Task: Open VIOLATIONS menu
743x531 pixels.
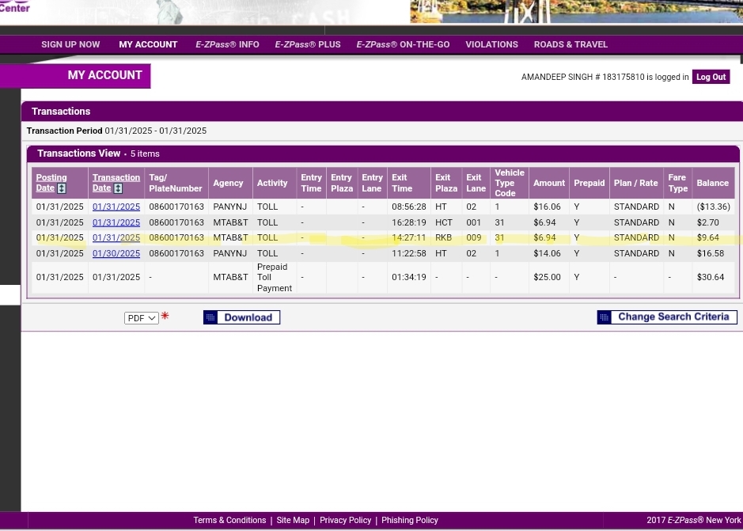Action: click(x=492, y=44)
